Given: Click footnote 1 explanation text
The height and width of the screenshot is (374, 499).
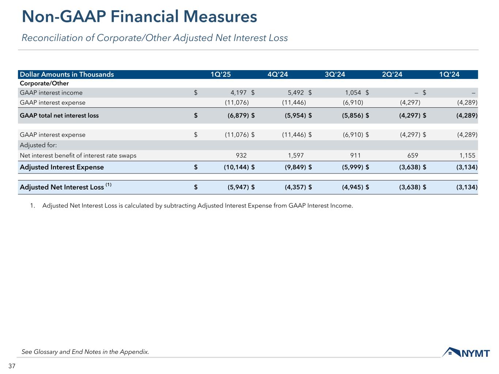Looking at the screenshot, I should [x=197, y=206].
